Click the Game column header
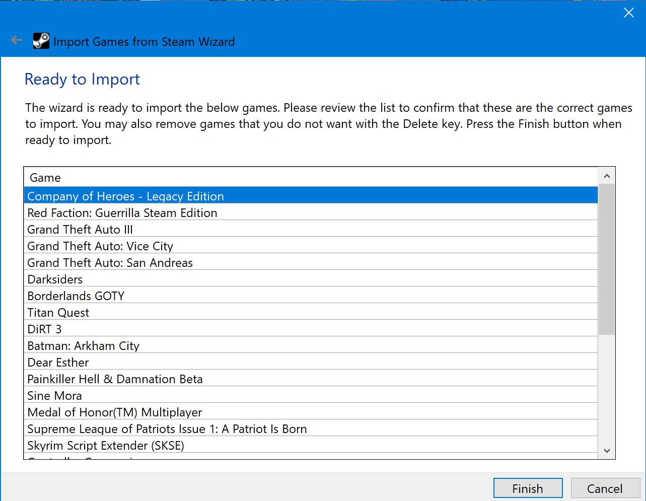 click(311, 177)
